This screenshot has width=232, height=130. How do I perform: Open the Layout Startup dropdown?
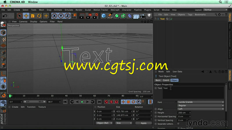pos(215,10)
